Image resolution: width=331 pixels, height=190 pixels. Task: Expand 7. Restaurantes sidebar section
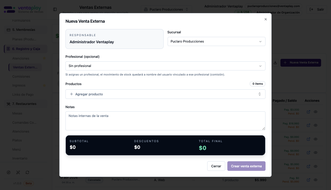pos(25,104)
